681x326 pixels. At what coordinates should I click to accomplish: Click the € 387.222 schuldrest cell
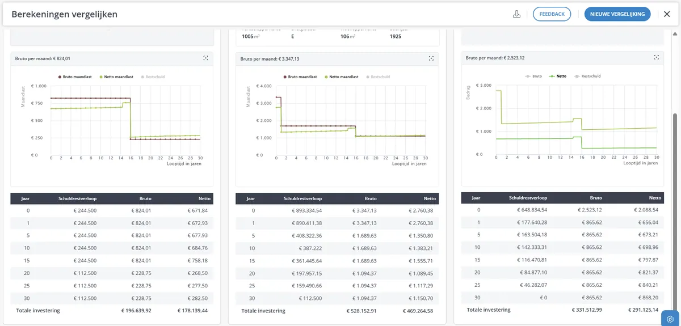tap(310, 248)
